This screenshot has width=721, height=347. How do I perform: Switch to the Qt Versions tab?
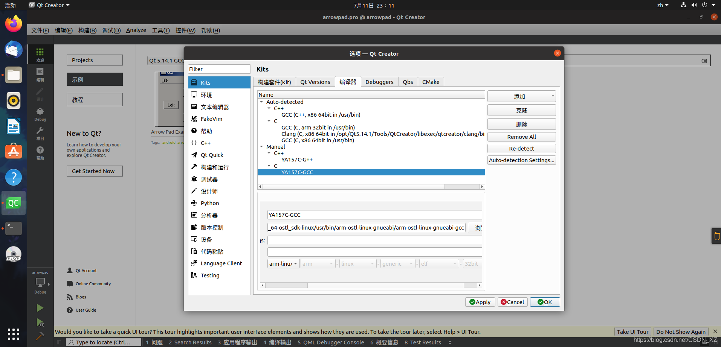point(315,82)
